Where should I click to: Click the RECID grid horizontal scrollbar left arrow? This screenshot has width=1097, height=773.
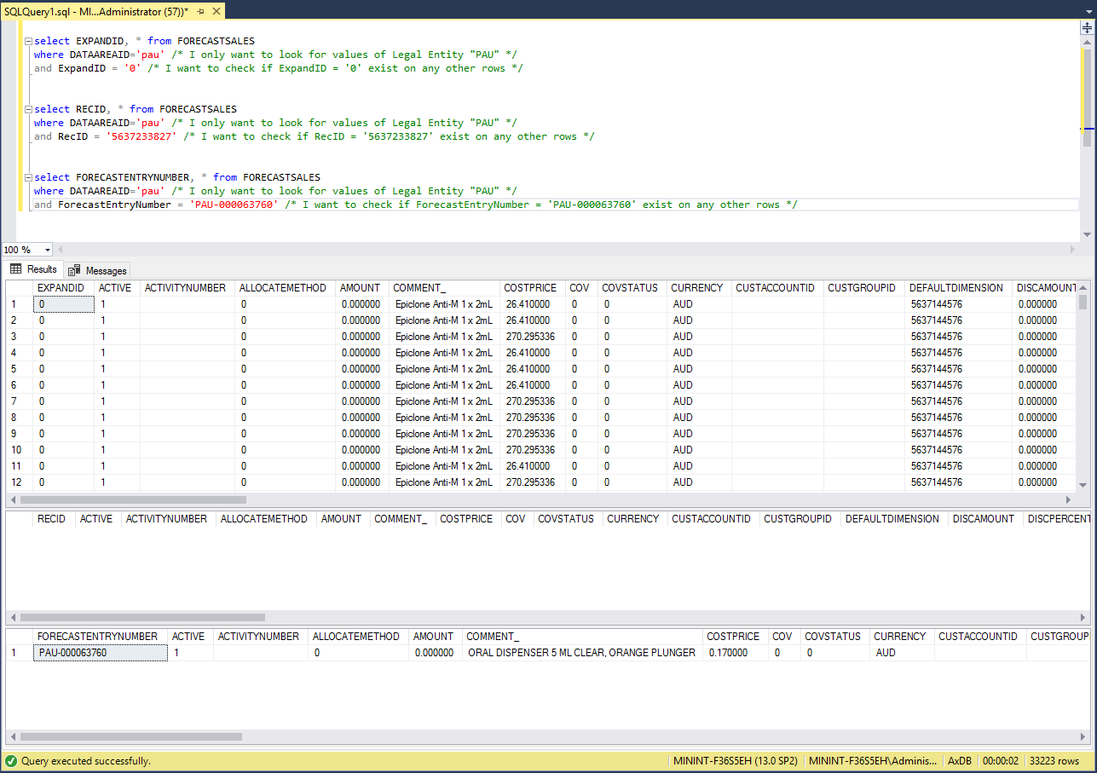tap(12, 617)
